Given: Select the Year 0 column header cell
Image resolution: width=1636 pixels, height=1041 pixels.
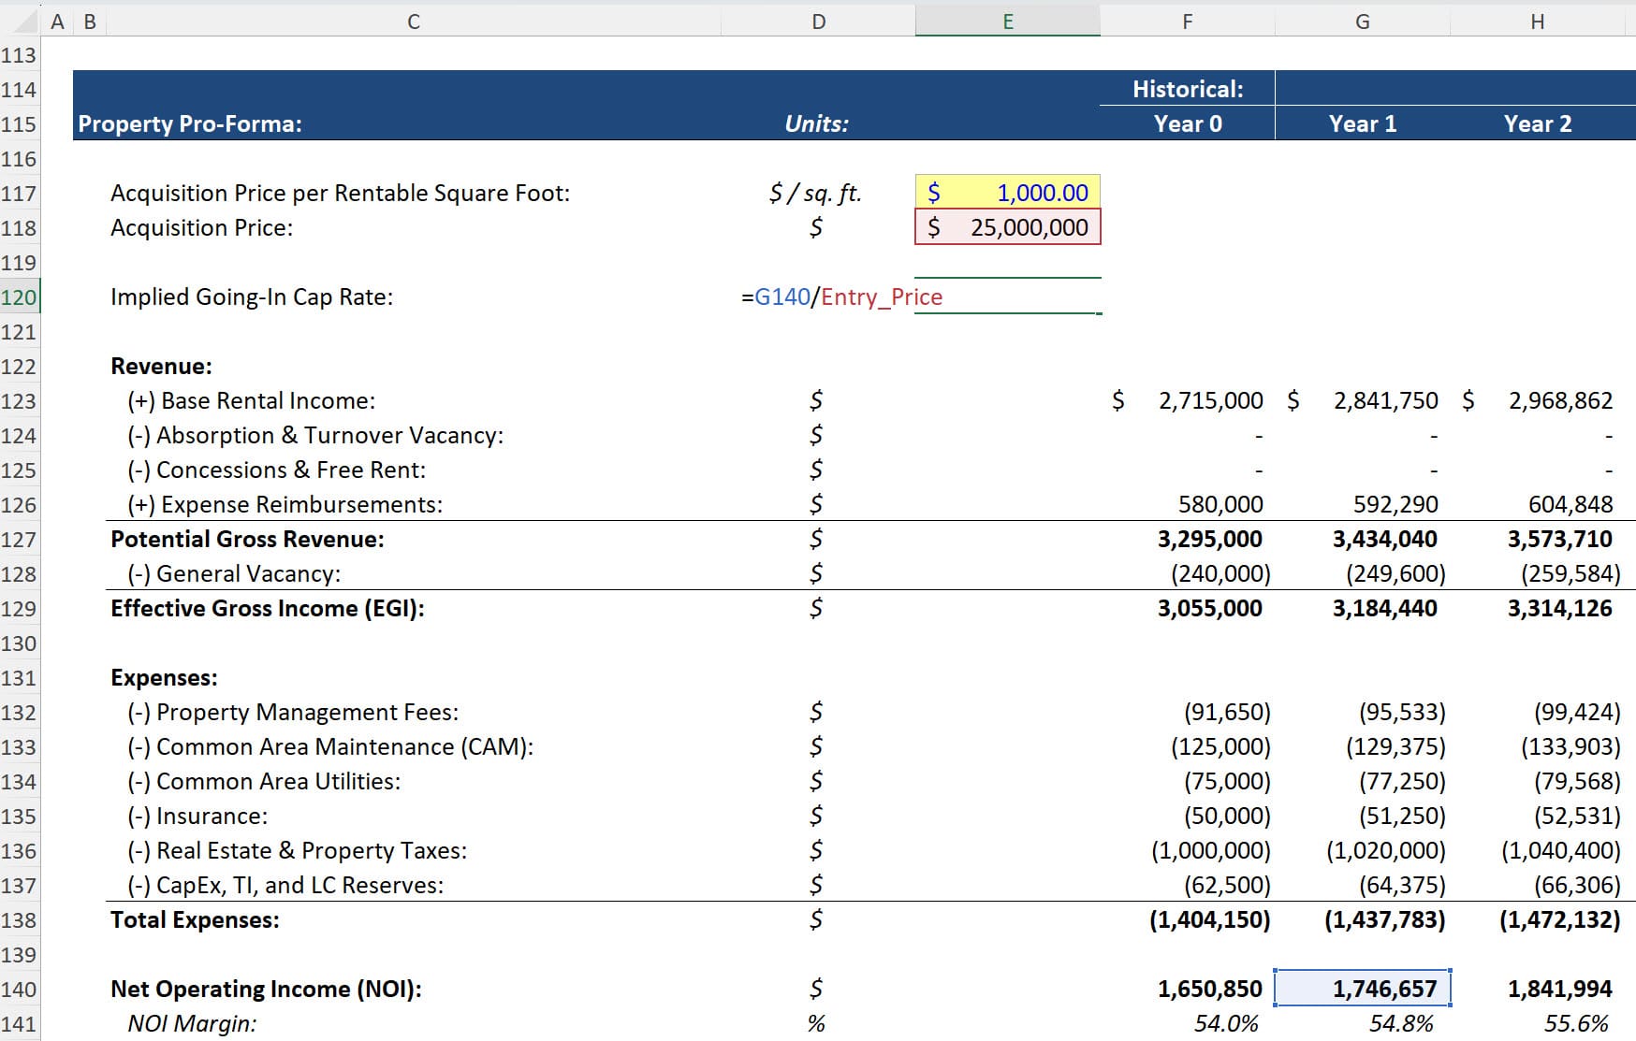Looking at the screenshot, I should (1187, 123).
